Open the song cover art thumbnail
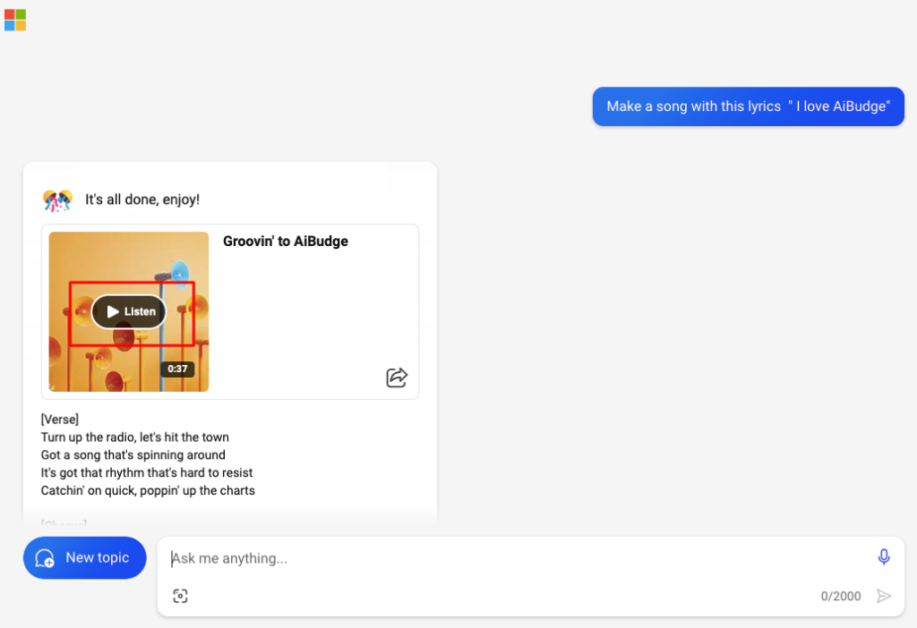Viewport: 917px width, 628px height. click(x=129, y=312)
